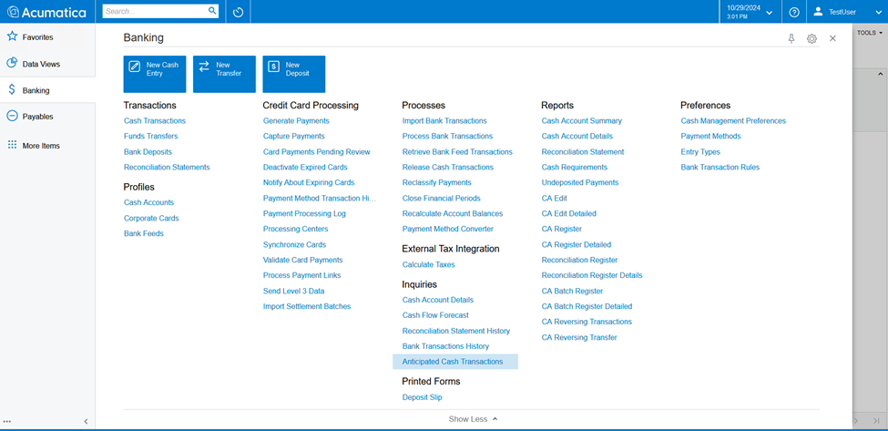Open Release Cash Transactions link
Screen dimensions: 888x431
[x=448, y=167]
